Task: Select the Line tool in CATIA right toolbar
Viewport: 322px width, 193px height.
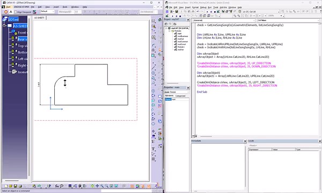Action: (x=153, y=68)
